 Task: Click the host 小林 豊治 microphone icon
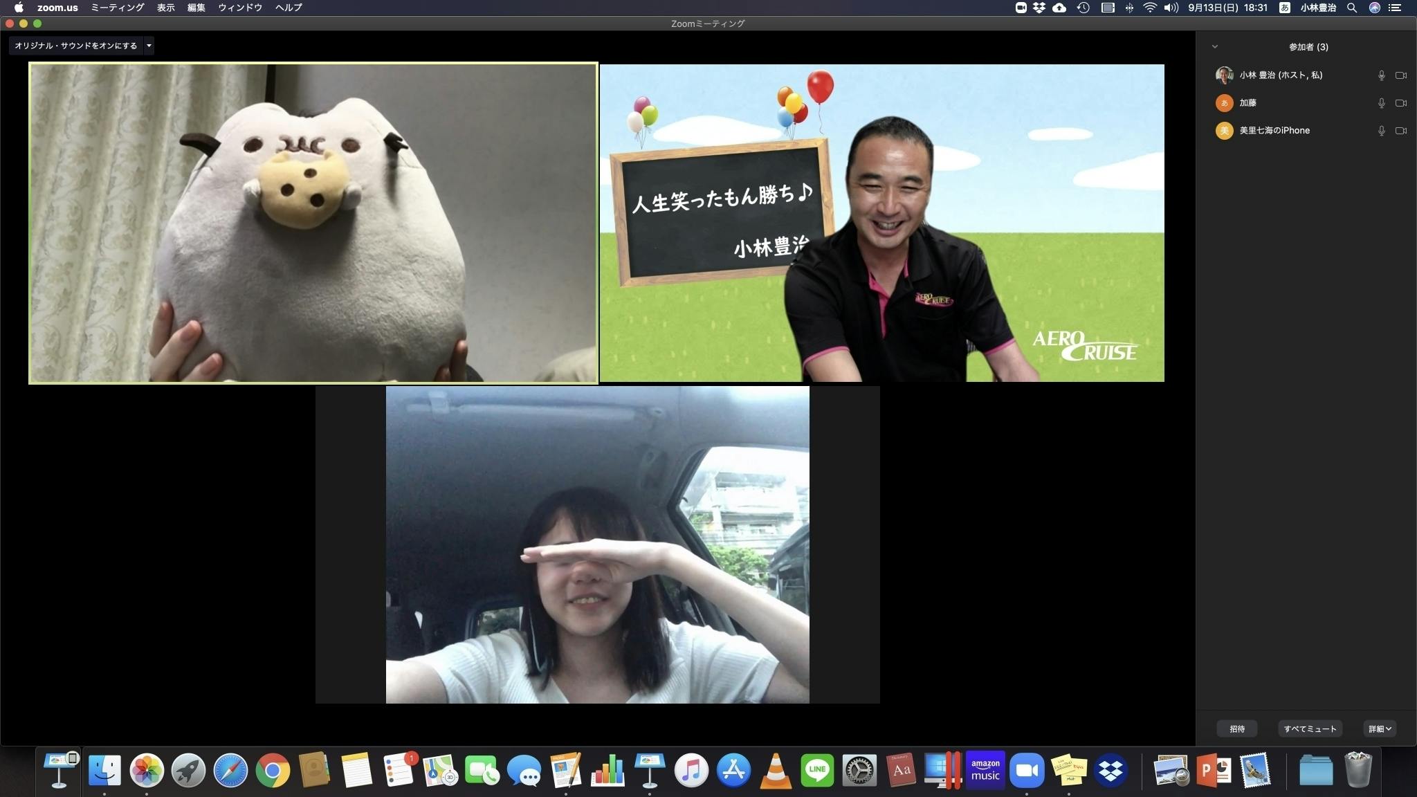pyautogui.click(x=1381, y=75)
